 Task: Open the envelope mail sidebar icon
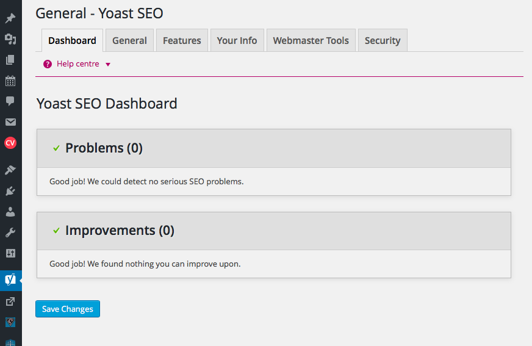tap(10, 122)
